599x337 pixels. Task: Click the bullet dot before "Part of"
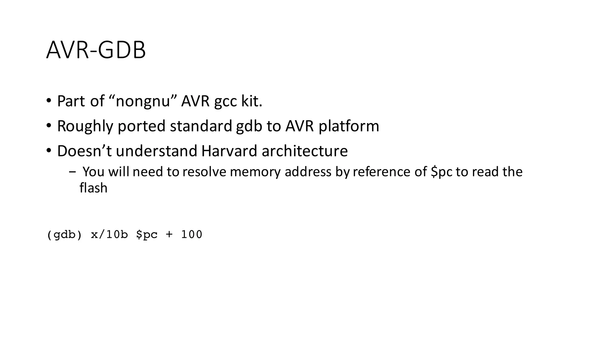[x=49, y=101]
